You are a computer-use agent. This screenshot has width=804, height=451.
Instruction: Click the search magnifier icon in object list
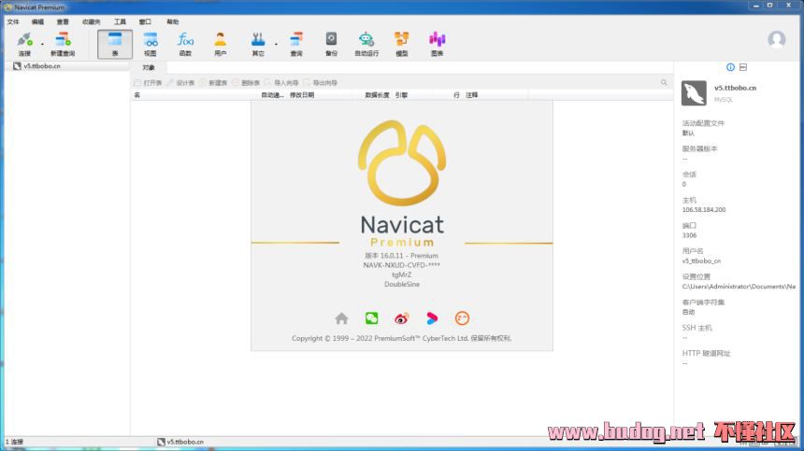(664, 82)
